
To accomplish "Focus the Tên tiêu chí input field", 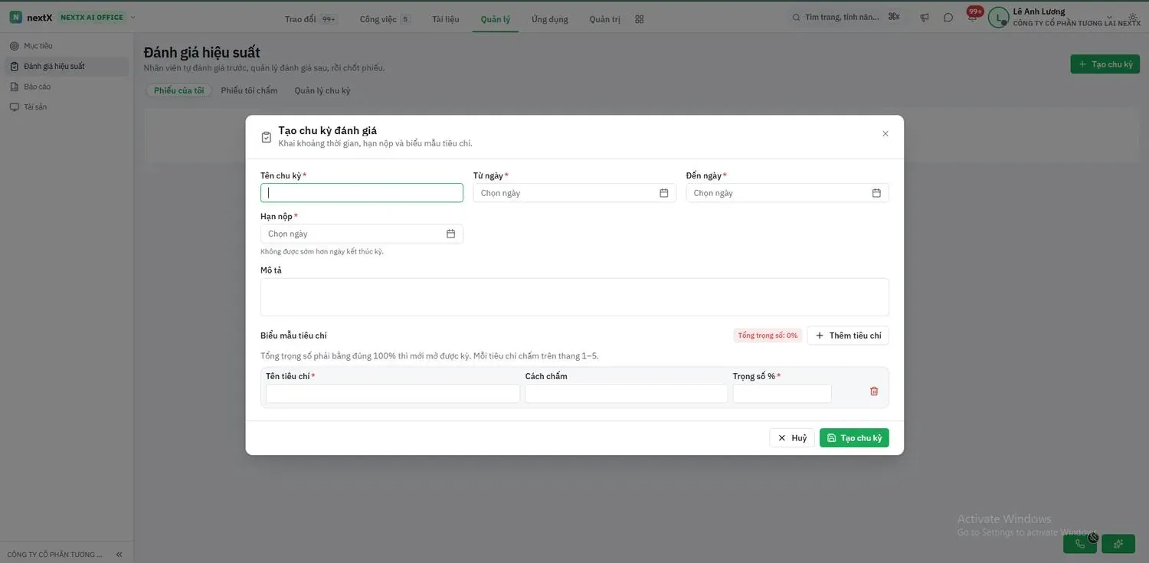I will coord(393,394).
